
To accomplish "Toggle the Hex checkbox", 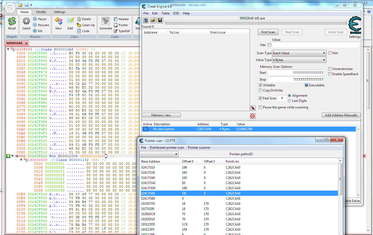I will tap(269, 45).
